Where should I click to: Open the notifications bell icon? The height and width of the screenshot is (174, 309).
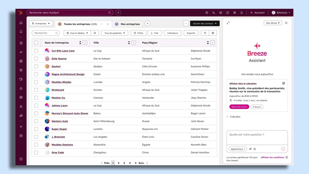242,13
